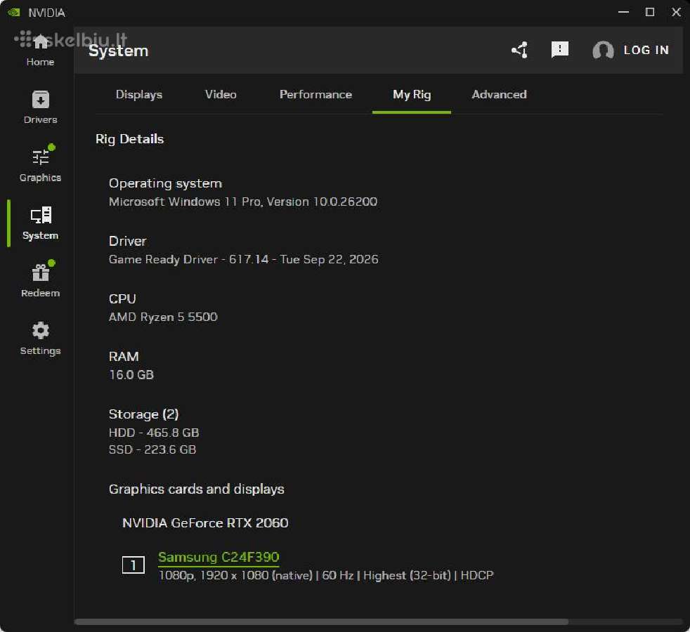The height and width of the screenshot is (632, 690).
Task: Select the 1080p display details line
Action: tap(325, 575)
